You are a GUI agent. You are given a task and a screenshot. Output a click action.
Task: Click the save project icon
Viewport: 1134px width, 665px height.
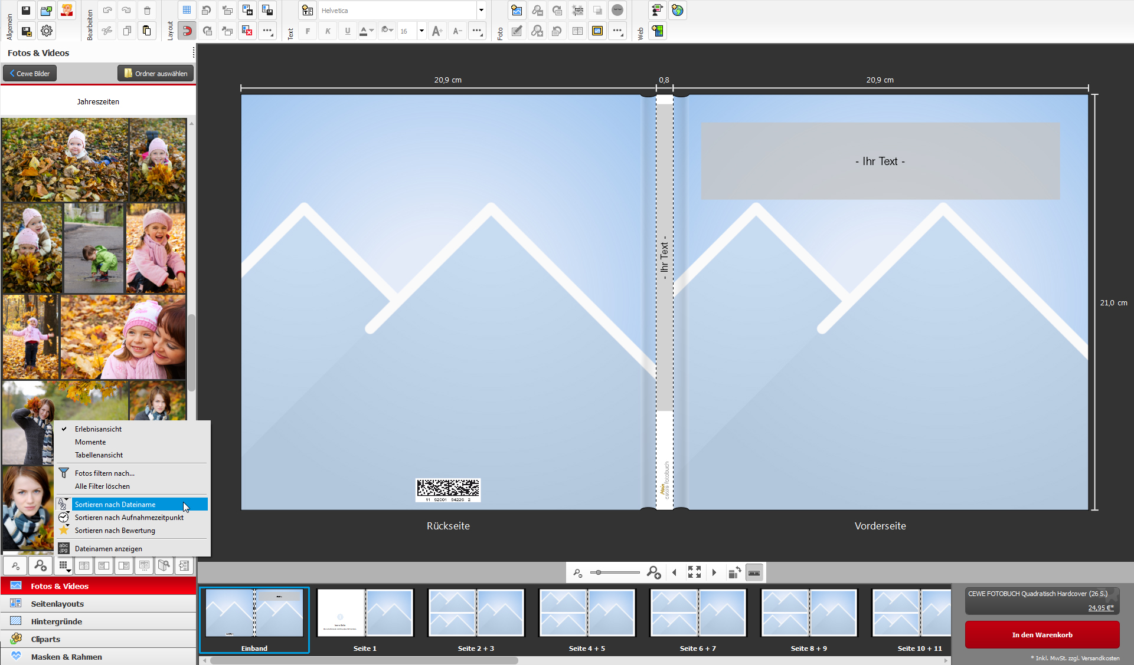pyautogui.click(x=26, y=11)
